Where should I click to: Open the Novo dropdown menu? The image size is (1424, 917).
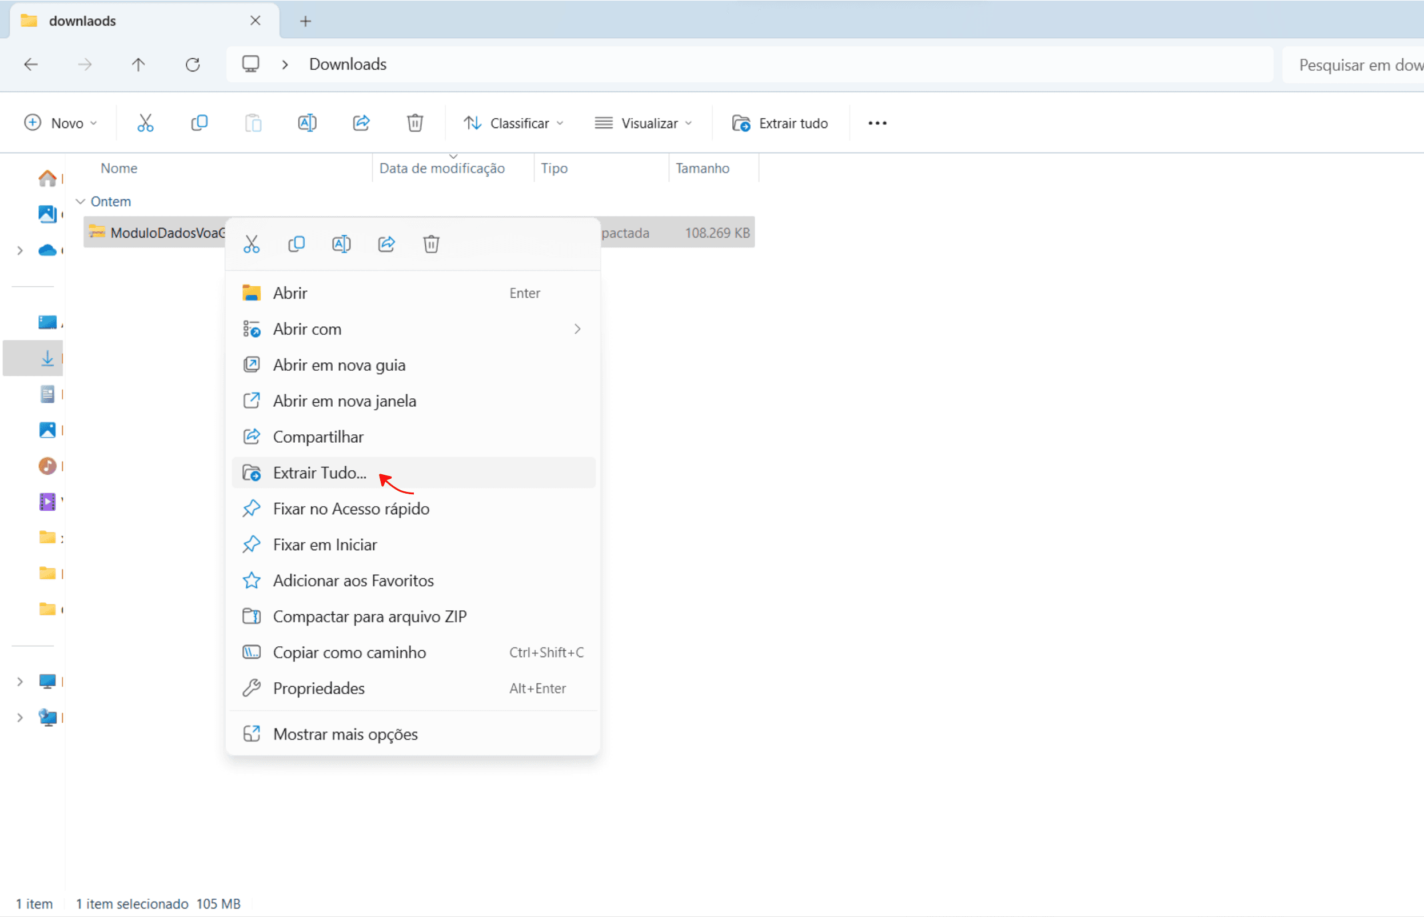coord(61,123)
